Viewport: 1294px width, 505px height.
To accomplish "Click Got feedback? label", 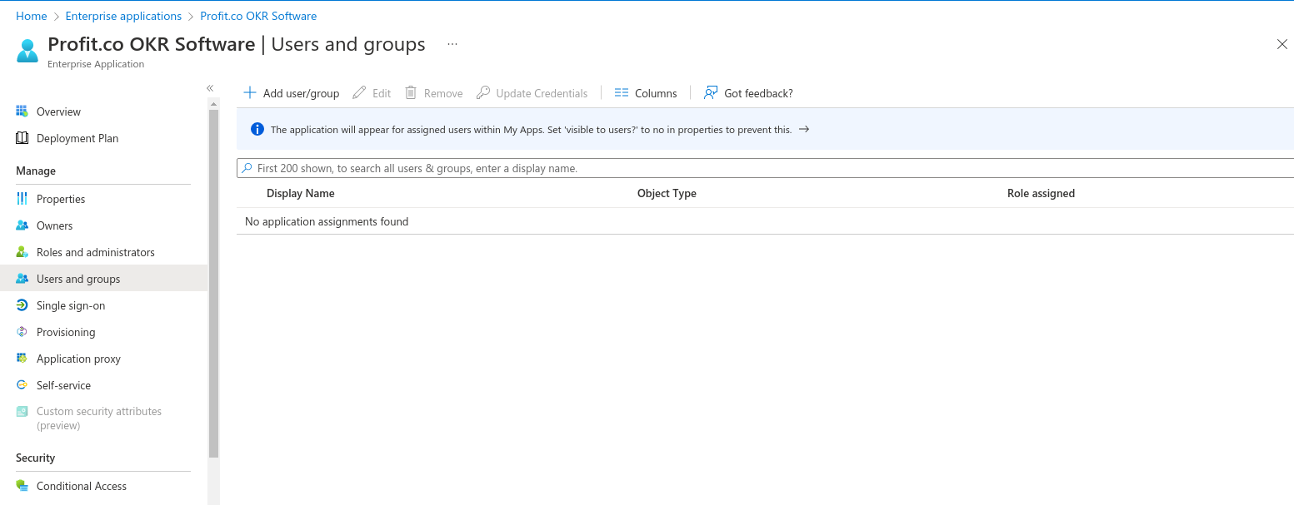I will 758,93.
